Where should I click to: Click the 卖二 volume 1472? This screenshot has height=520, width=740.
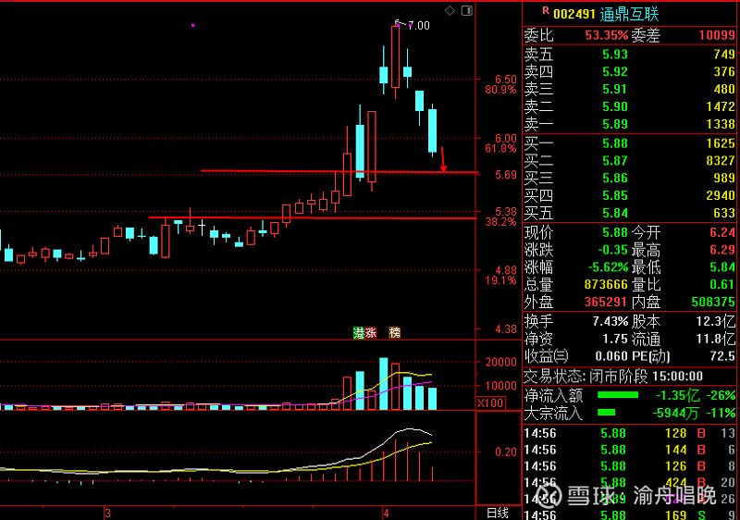tap(721, 106)
